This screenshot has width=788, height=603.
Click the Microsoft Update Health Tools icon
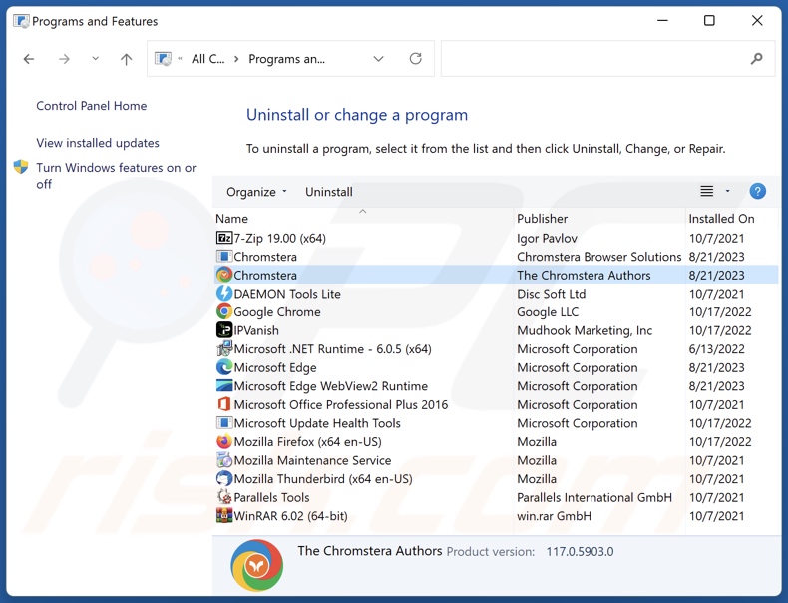click(x=224, y=423)
